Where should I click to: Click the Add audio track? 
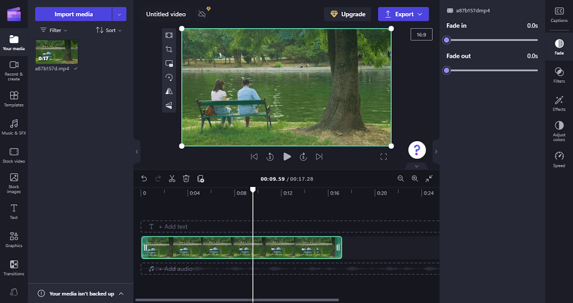[x=290, y=269]
